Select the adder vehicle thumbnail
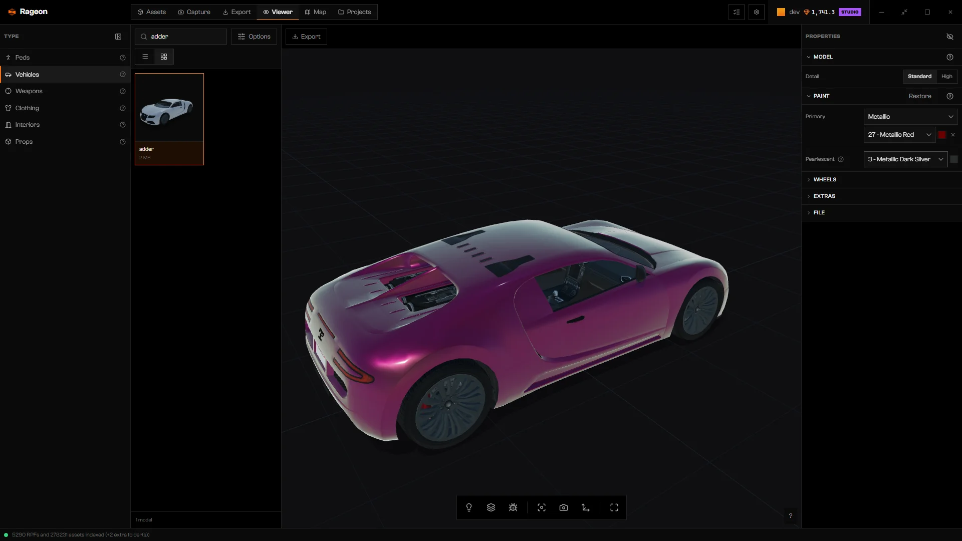The width and height of the screenshot is (962, 541). 169,119
